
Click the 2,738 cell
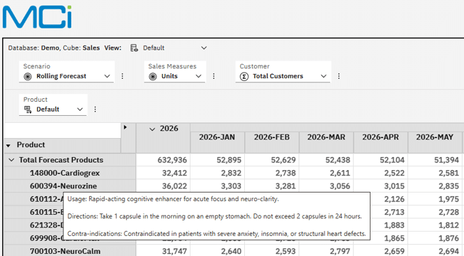point(272,173)
